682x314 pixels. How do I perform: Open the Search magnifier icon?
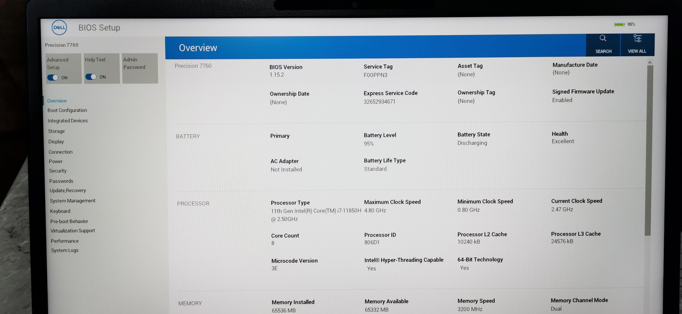(x=603, y=38)
